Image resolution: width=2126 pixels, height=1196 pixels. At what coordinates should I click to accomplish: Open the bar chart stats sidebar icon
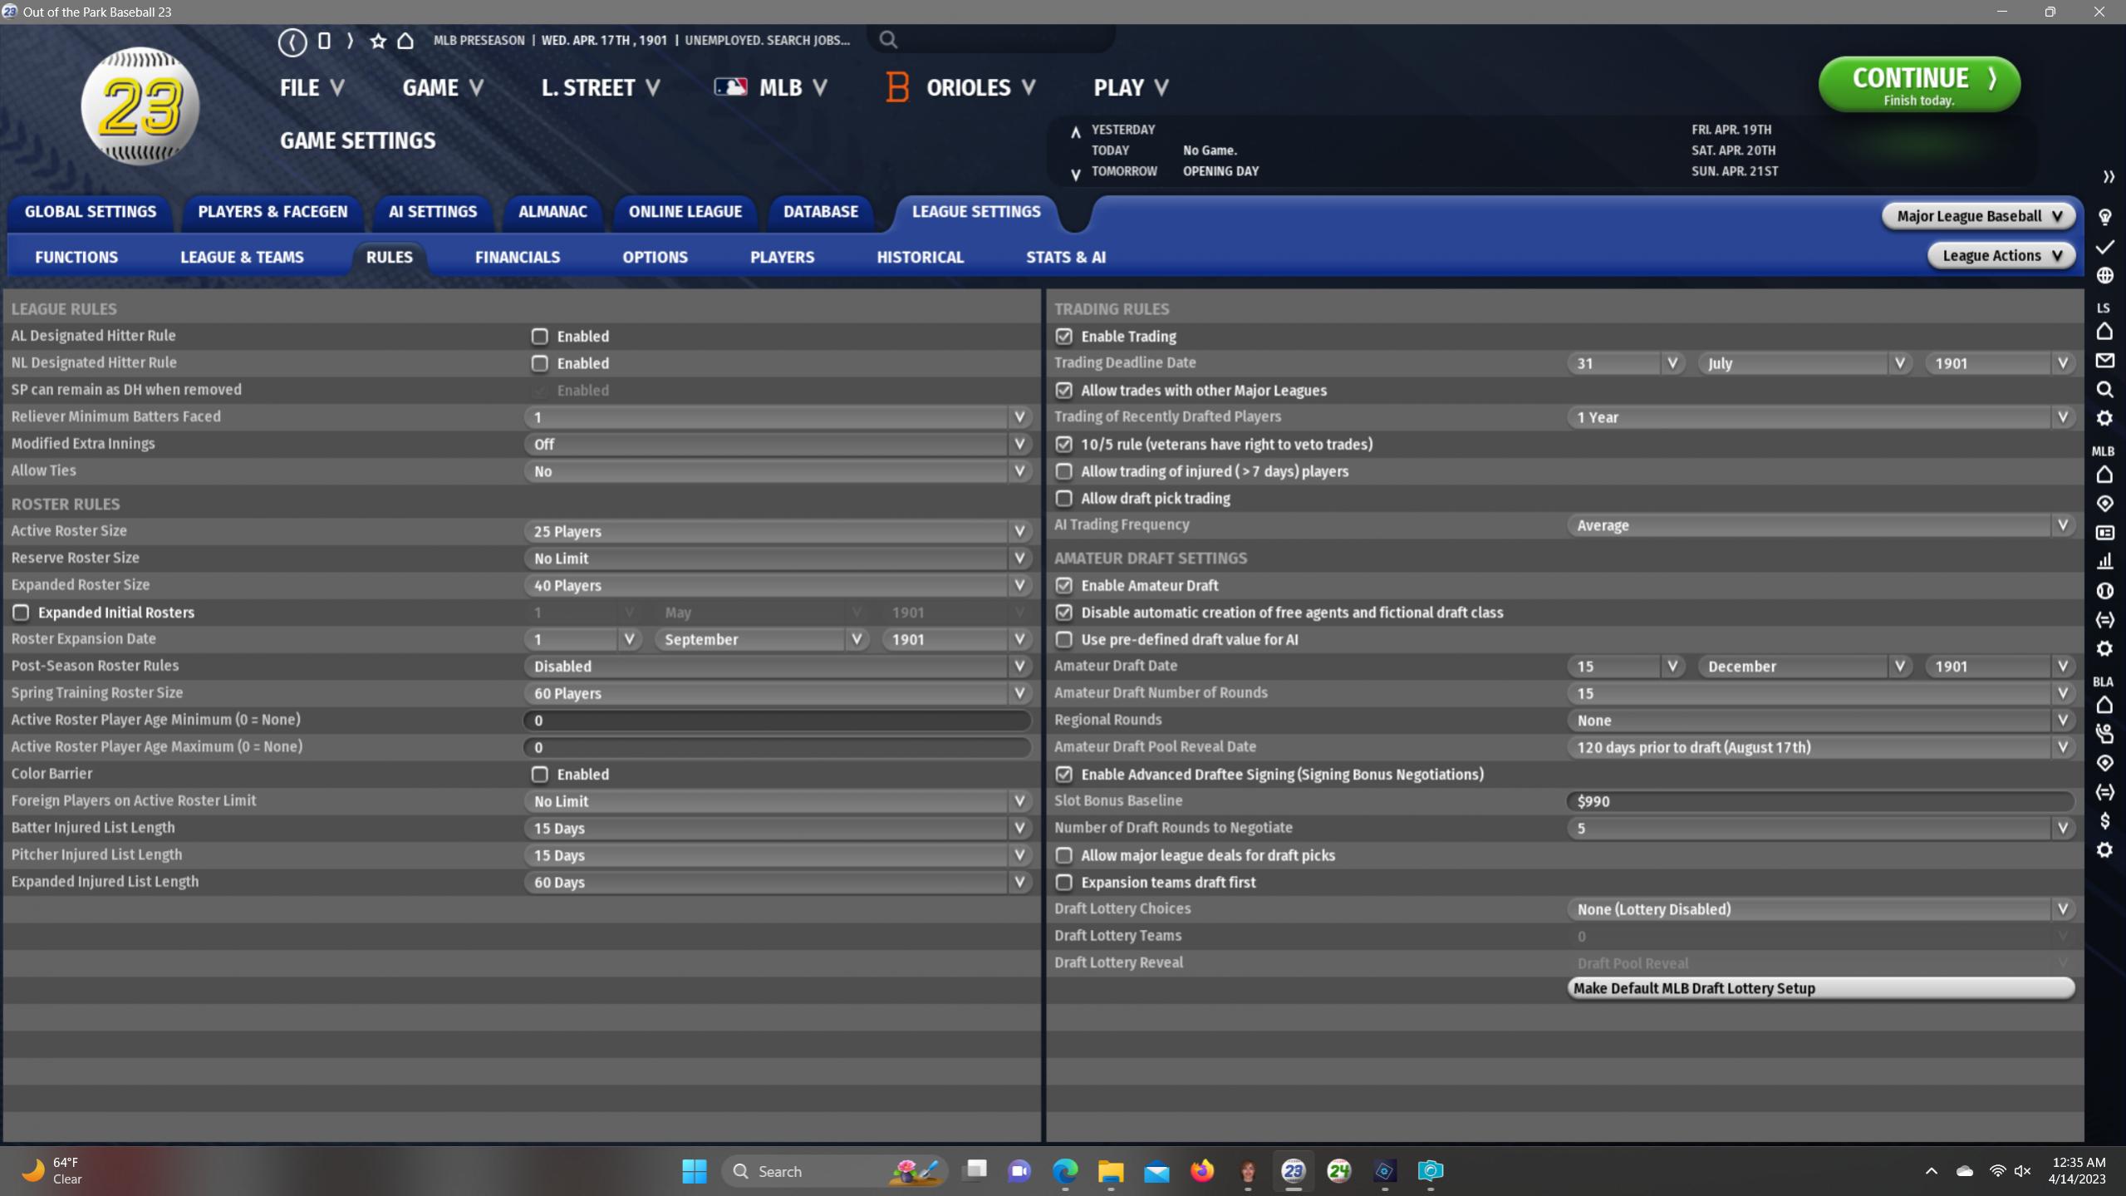click(x=2104, y=562)
